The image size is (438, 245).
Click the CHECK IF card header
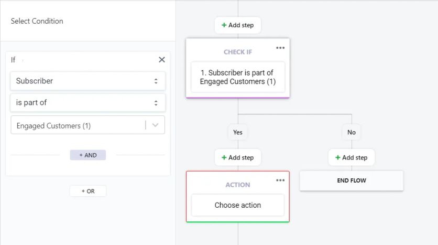[237, 52]
